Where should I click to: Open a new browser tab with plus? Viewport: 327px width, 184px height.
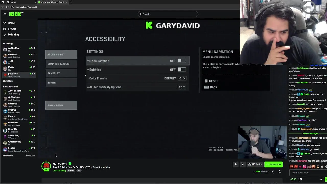(71, 2)
